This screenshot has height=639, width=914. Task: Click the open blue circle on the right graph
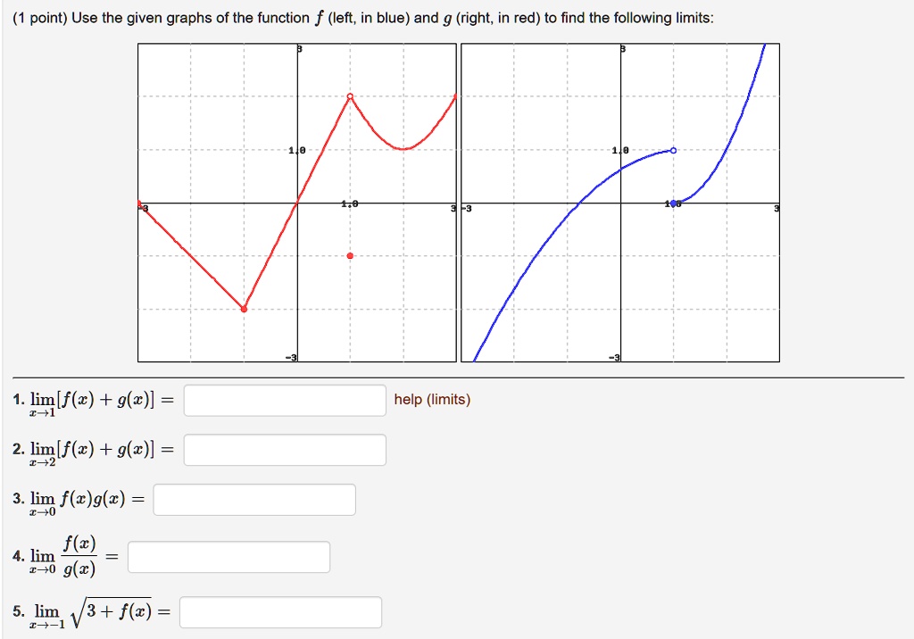pos(676,151)
